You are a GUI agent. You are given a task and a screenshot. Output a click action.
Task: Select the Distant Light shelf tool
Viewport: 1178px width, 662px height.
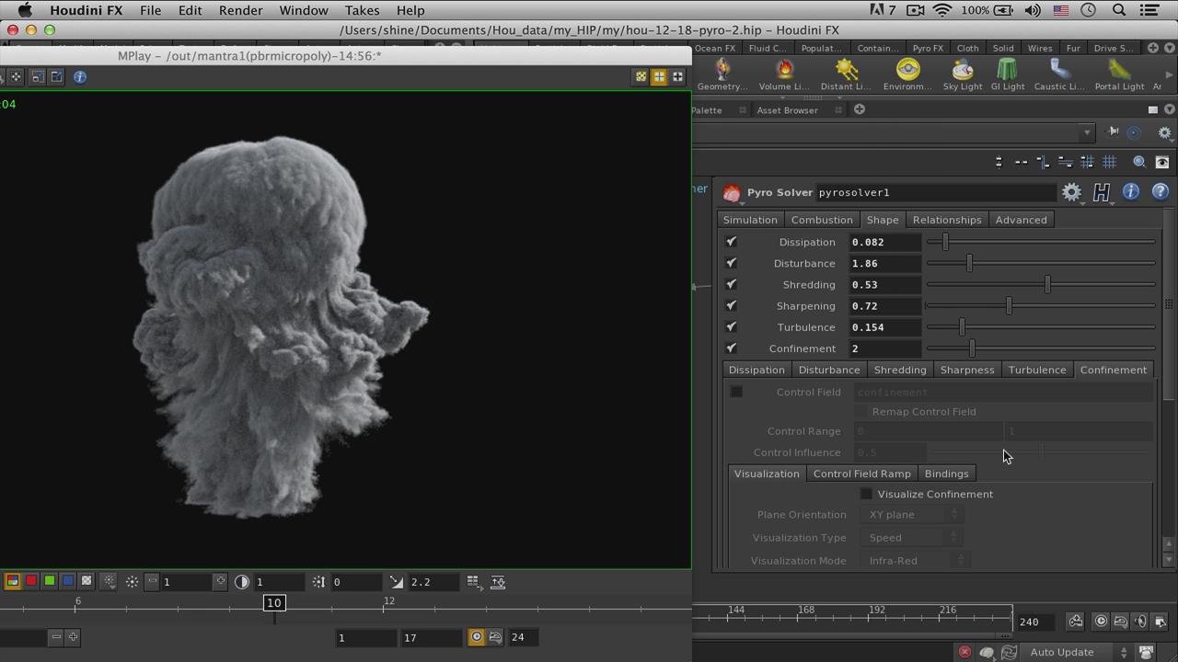click(846, 74)
